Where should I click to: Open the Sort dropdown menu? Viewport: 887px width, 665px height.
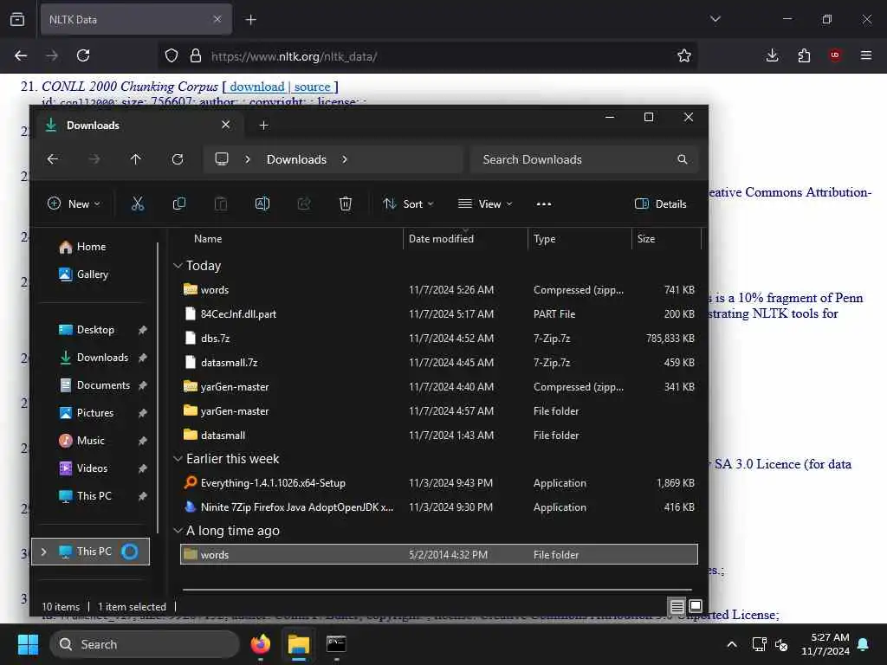[x=408, y=204]
